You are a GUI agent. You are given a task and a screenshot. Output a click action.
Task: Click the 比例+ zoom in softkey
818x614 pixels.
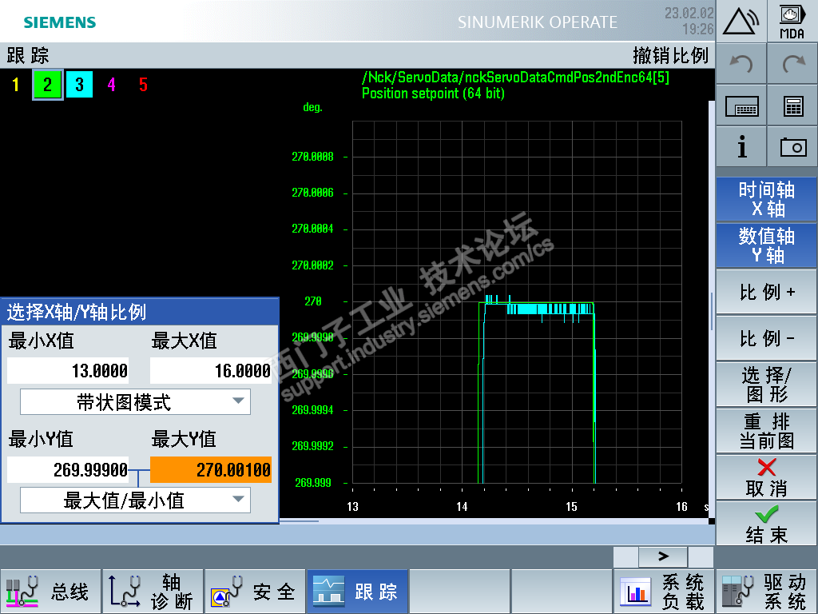click(766, 292)
